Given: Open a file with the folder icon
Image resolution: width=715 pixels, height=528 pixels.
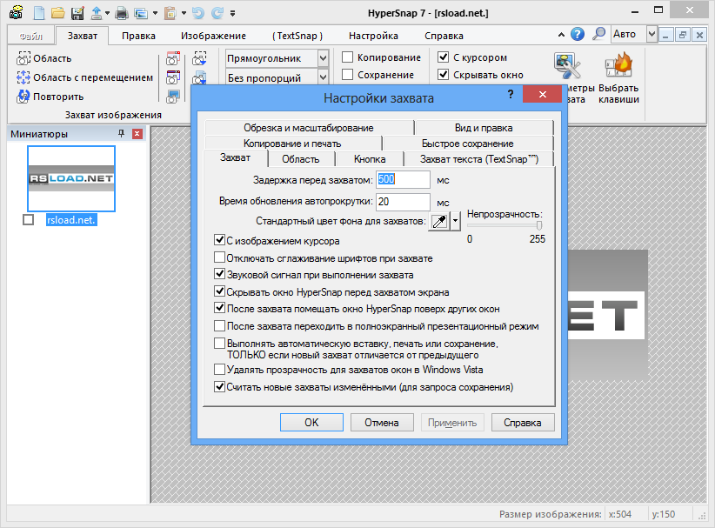Looking at the screenshot, I should click(58, 13).
